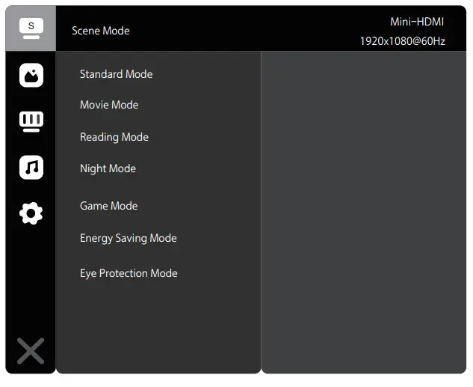Exit the OSD menu with X icon
473x387 pixels.
pyautogui.click(x=31, y=350)
